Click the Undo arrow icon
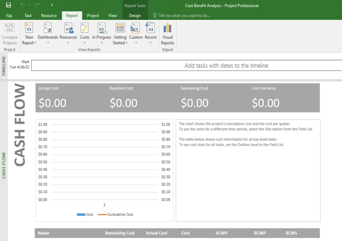The height and width of the screenshot is (241, 342). (23, 5)
